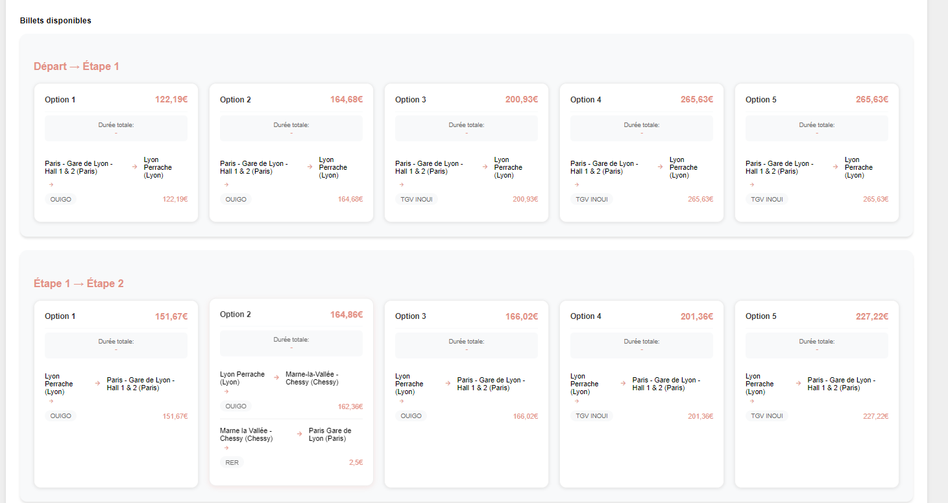The height and width of the screenshot is (503, 948).
Task: Click the RER transport badge
Action: (x=232, y=463)
